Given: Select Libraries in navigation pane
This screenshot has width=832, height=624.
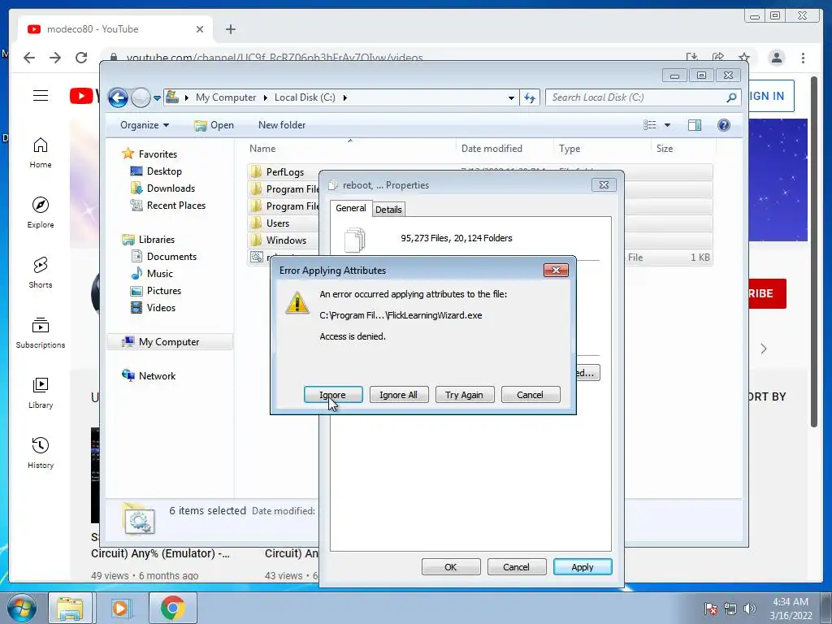Looking at the screenshot, I should tap(156, 240).
